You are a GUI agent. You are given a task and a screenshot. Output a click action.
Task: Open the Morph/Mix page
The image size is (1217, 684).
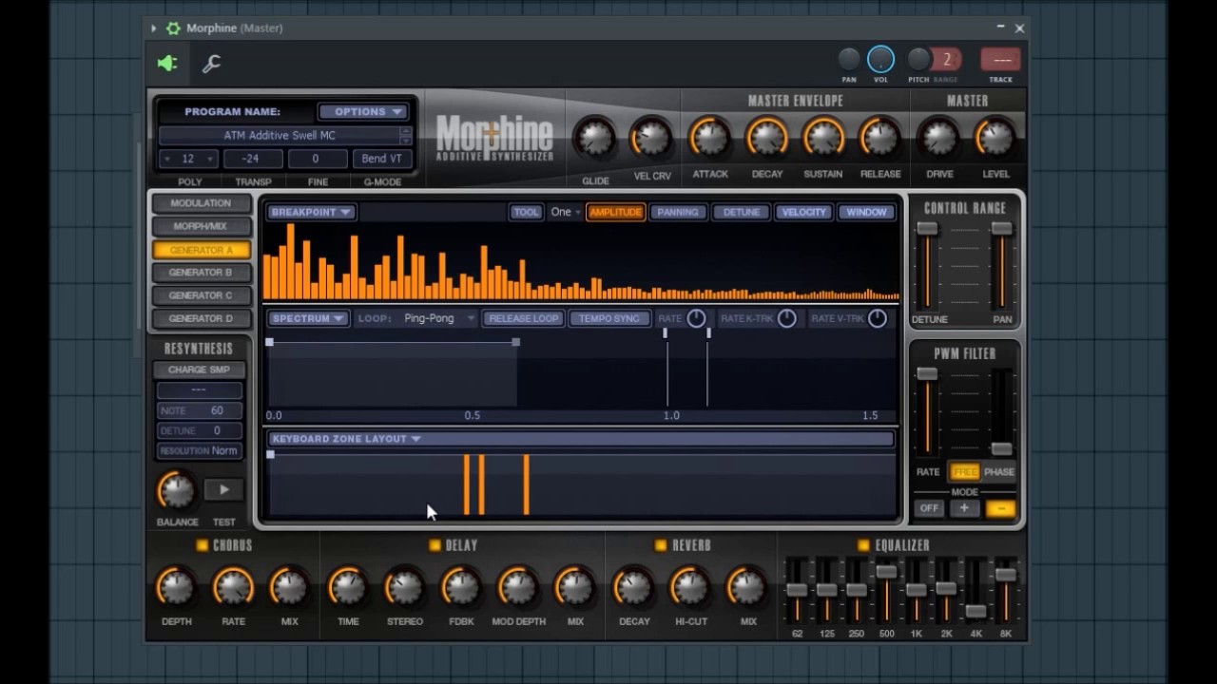(201, 227)
